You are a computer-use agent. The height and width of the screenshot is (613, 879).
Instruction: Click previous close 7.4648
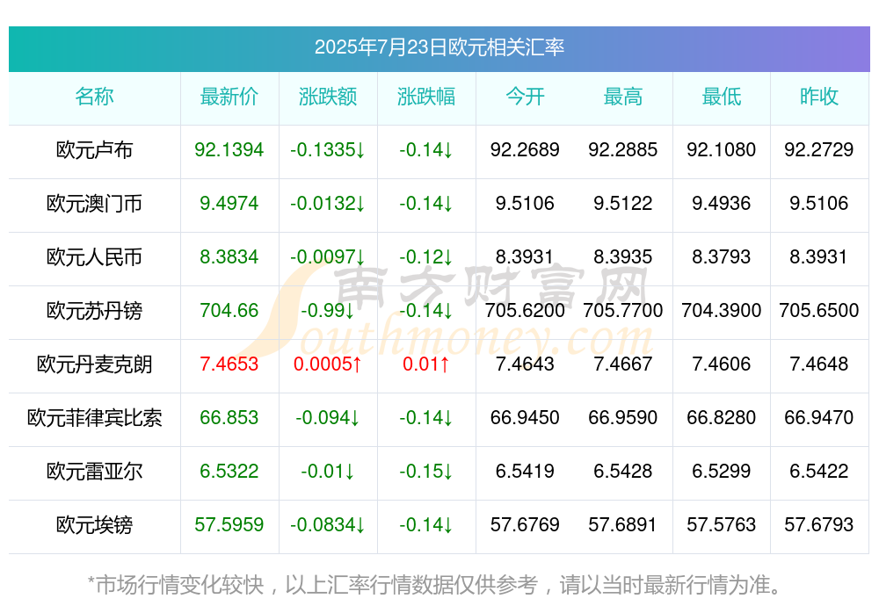pyautogui.click(x=819, y=364)
